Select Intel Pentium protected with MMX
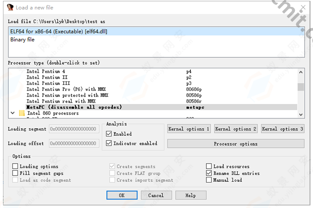 pyautogui.click(x=67, y=95)
